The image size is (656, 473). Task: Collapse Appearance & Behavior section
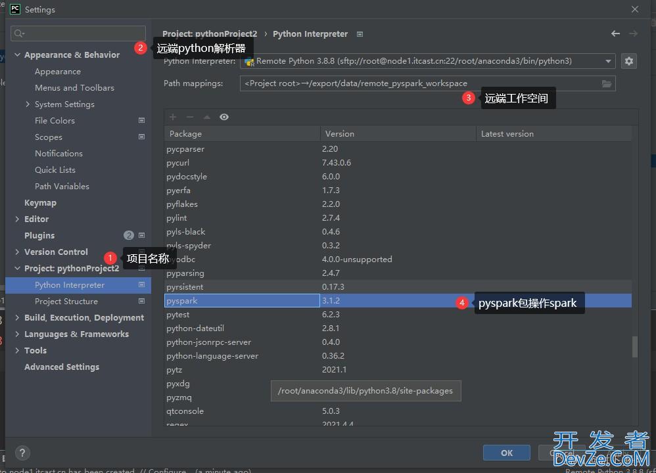coord(17,55)
